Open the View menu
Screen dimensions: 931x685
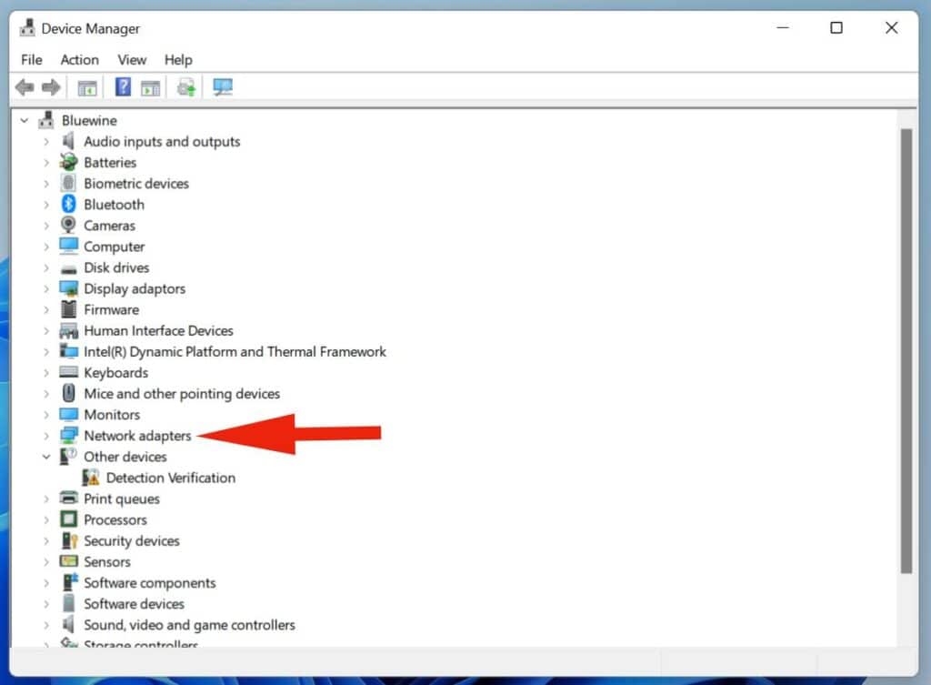tap(132, 59)
